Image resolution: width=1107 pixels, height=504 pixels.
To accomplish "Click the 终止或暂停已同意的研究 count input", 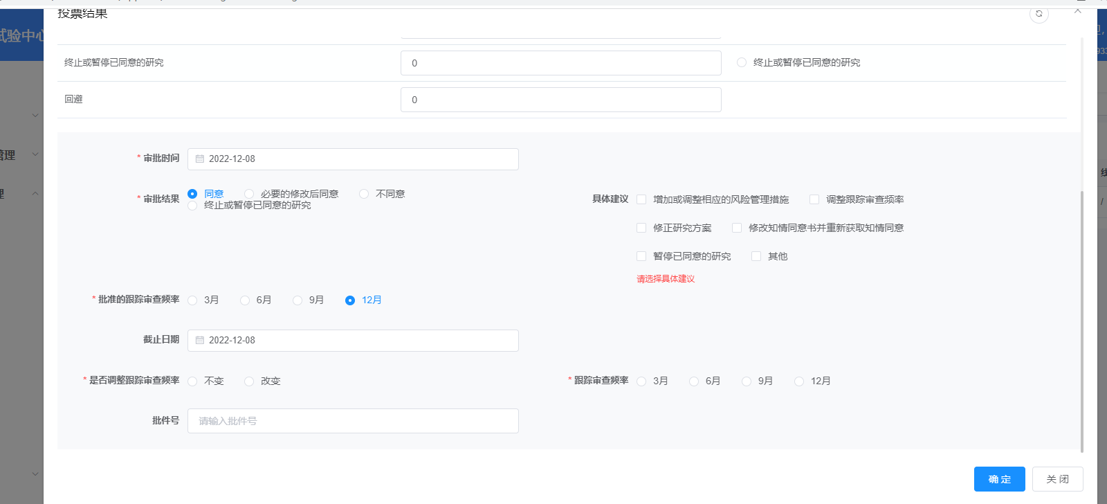I will pos(561,63).
